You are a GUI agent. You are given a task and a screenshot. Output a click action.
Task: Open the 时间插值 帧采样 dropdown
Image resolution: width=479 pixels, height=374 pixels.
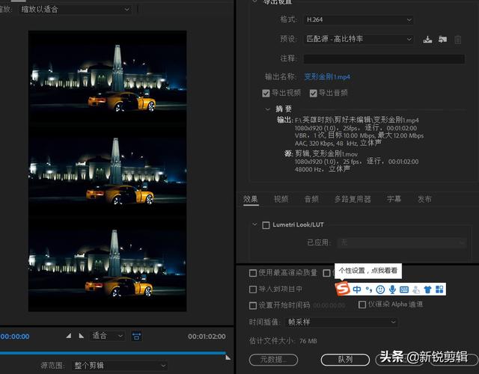tap(341, 322)
